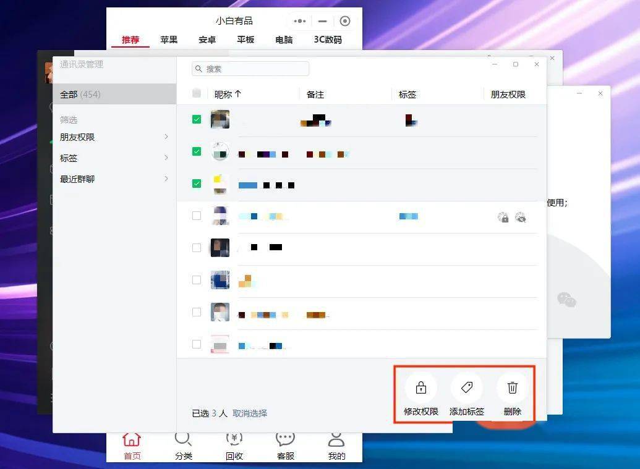Switch to the 平板 tab
640x469 pixels.
click(x=245, y=40)
